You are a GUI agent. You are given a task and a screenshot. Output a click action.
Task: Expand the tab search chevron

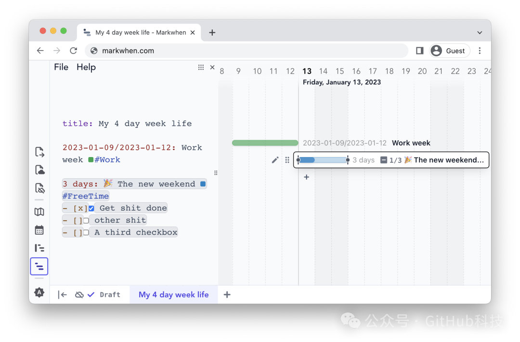tap(480, 32)
